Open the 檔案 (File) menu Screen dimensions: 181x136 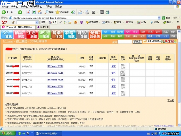tap(5, 7)
